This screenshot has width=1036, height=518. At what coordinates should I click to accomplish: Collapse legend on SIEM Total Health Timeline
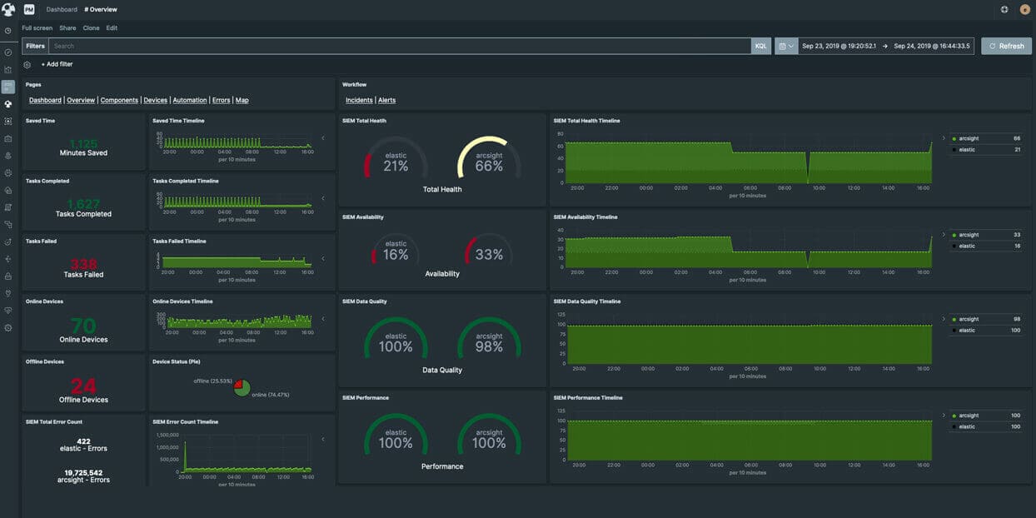(944, 138)
